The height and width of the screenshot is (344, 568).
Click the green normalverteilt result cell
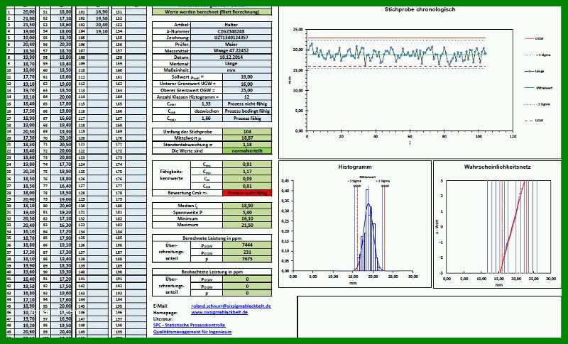(x=247, y=151)
